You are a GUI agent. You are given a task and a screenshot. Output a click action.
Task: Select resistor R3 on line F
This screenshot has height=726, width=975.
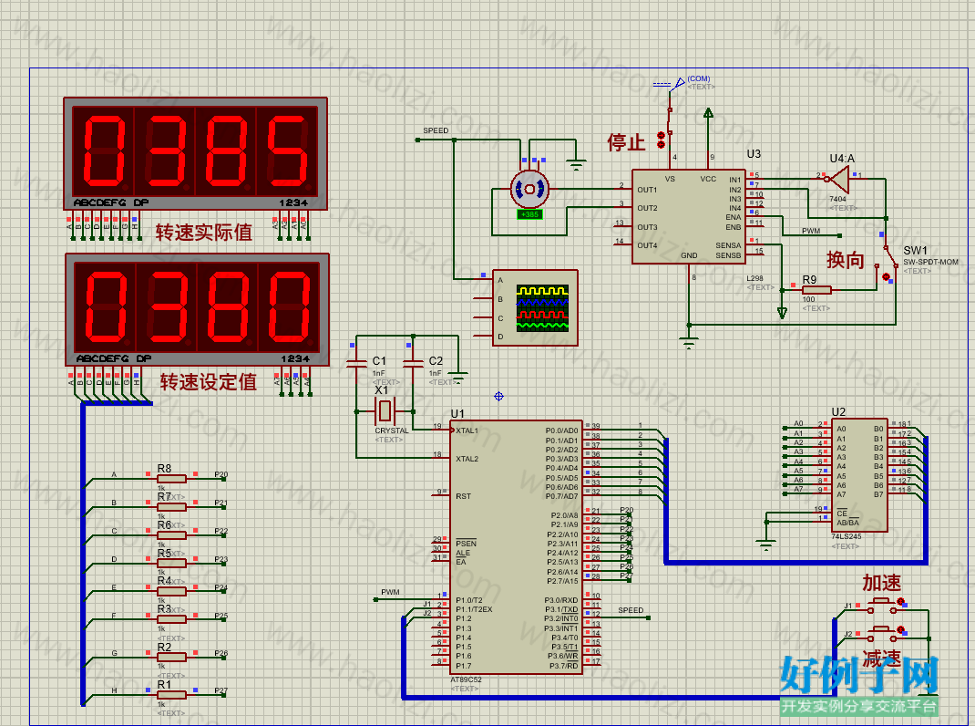tap(171, 619)
